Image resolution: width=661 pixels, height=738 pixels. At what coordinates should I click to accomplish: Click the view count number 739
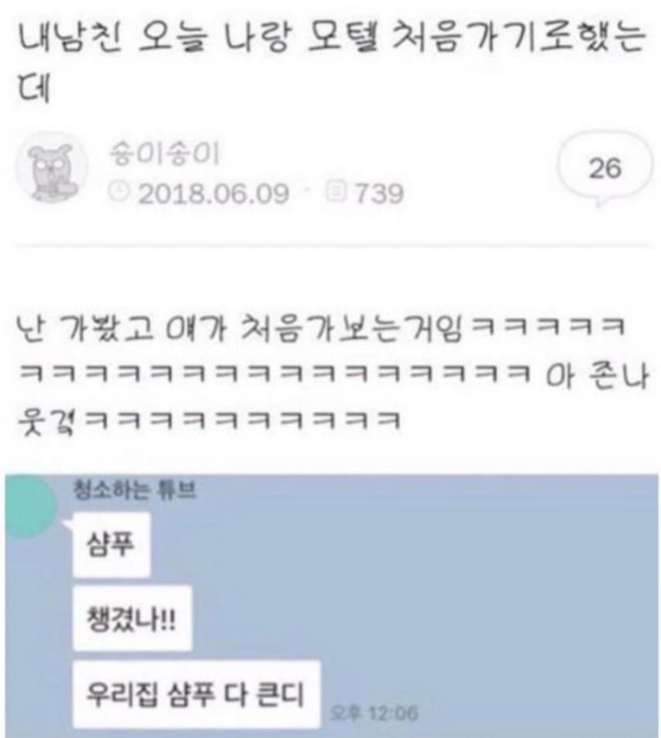pyautogui.click(x=378, y=194)
